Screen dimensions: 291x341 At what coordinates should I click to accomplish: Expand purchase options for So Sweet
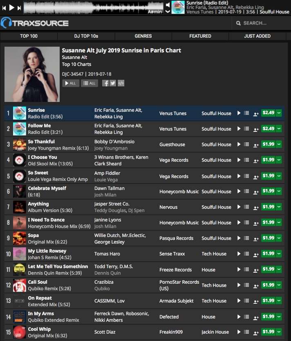[279, 176]
